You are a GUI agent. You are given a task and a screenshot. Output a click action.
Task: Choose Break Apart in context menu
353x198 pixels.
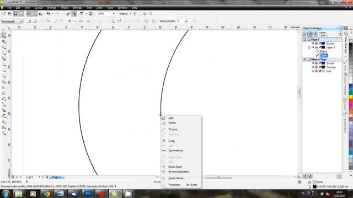point(175,167)
